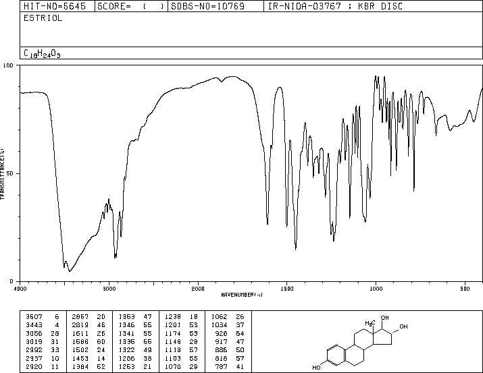
Task: Click the 50 tick on the transmittance axis
Action: (11, 173)
